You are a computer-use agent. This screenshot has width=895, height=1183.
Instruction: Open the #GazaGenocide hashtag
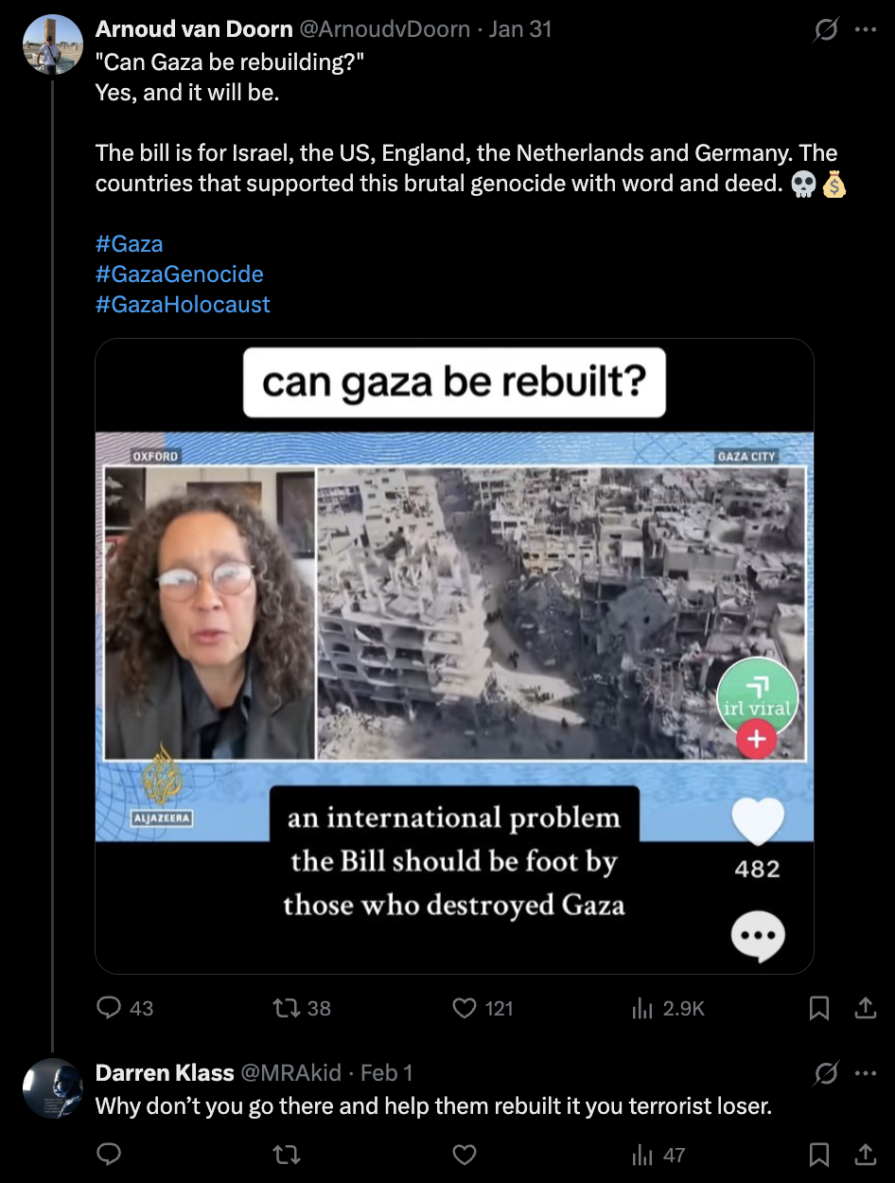[x=180, y=274]
